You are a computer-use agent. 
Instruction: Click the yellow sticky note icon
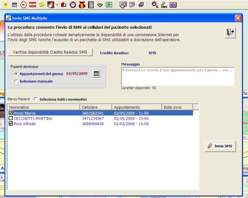coord(42,4)
